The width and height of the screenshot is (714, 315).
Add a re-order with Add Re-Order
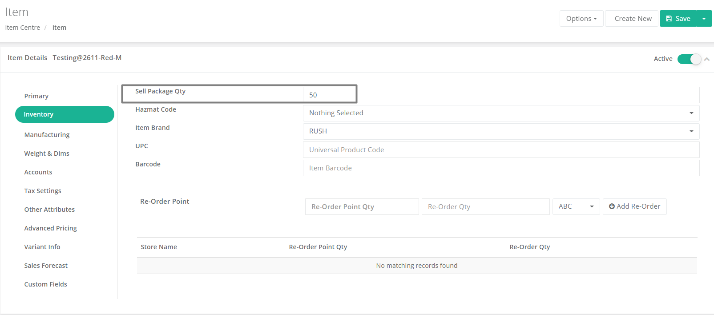(x=634, y=206)
